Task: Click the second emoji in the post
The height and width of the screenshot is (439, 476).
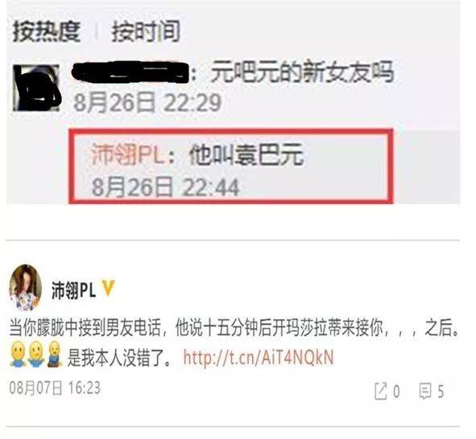Action: point(36,354)
